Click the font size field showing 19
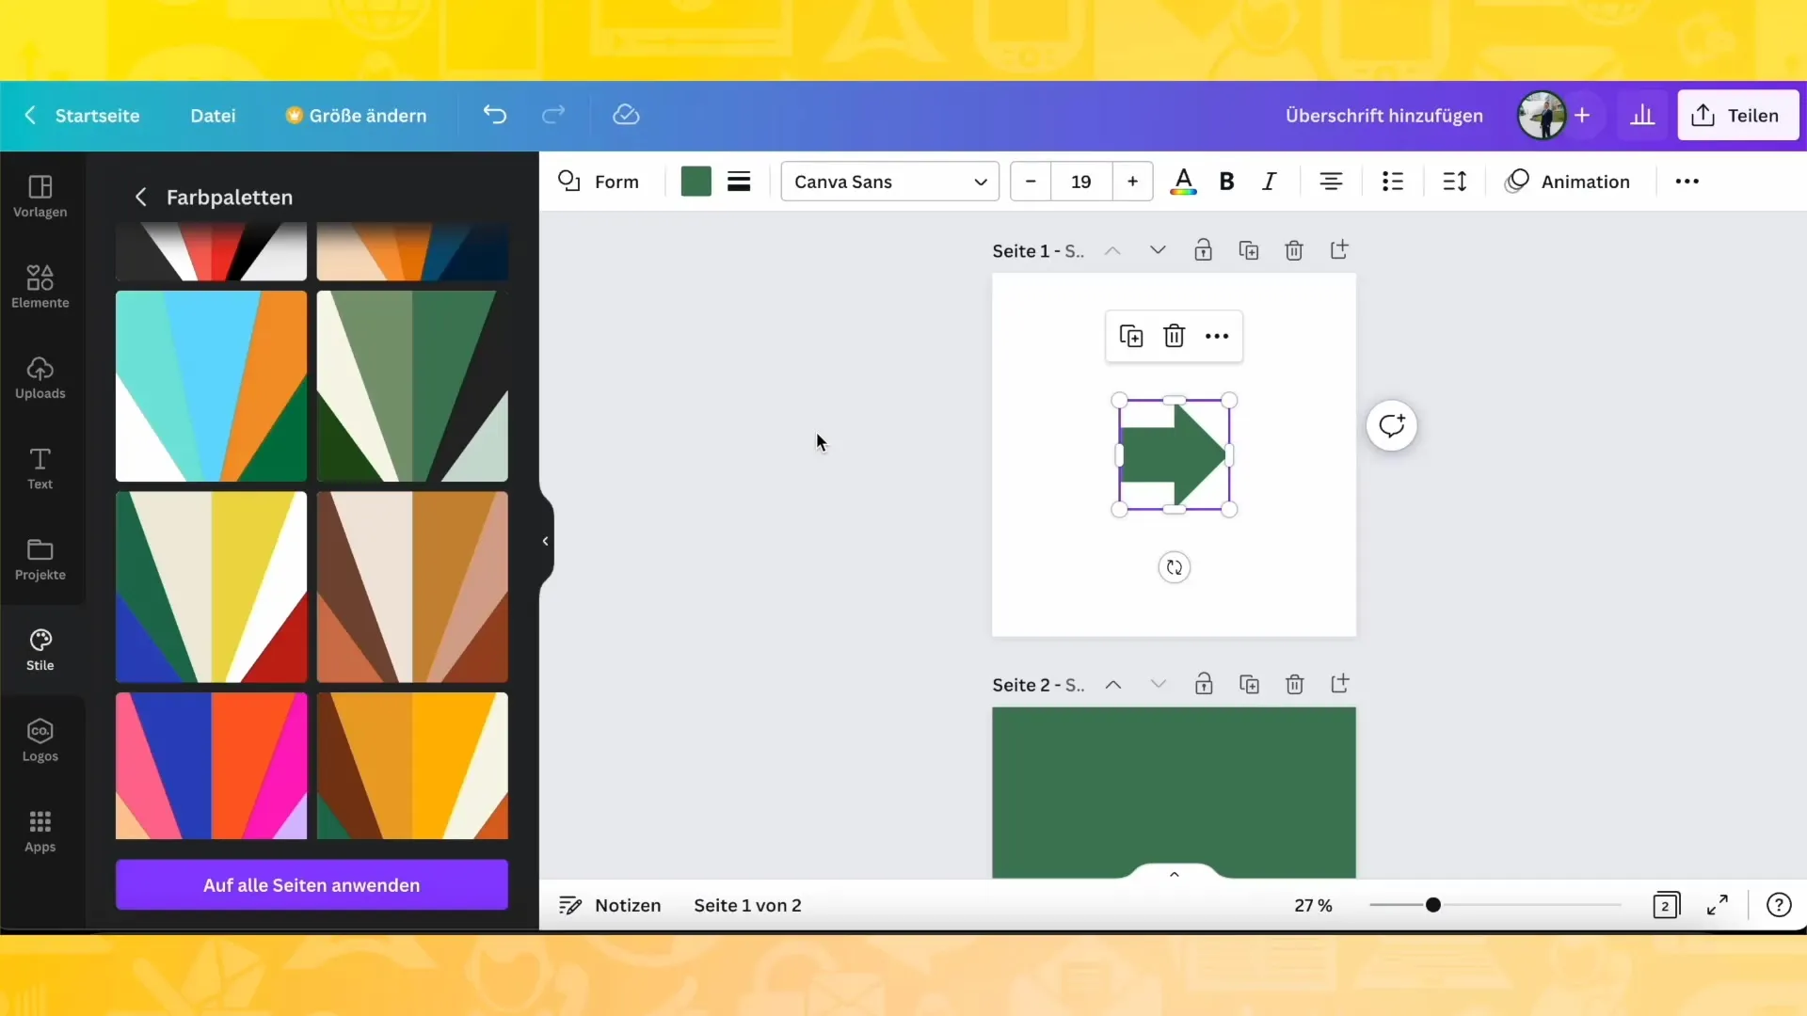 point(1081,182)
